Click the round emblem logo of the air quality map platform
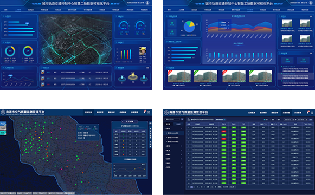 (3, 112)
